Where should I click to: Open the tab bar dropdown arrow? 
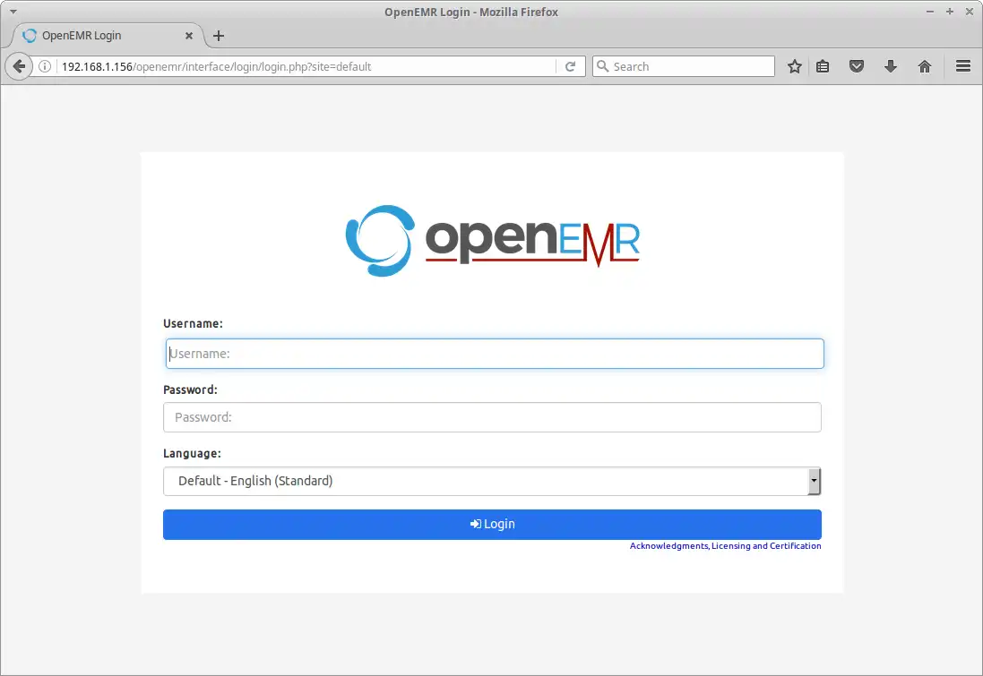click(x=12, y=11)
